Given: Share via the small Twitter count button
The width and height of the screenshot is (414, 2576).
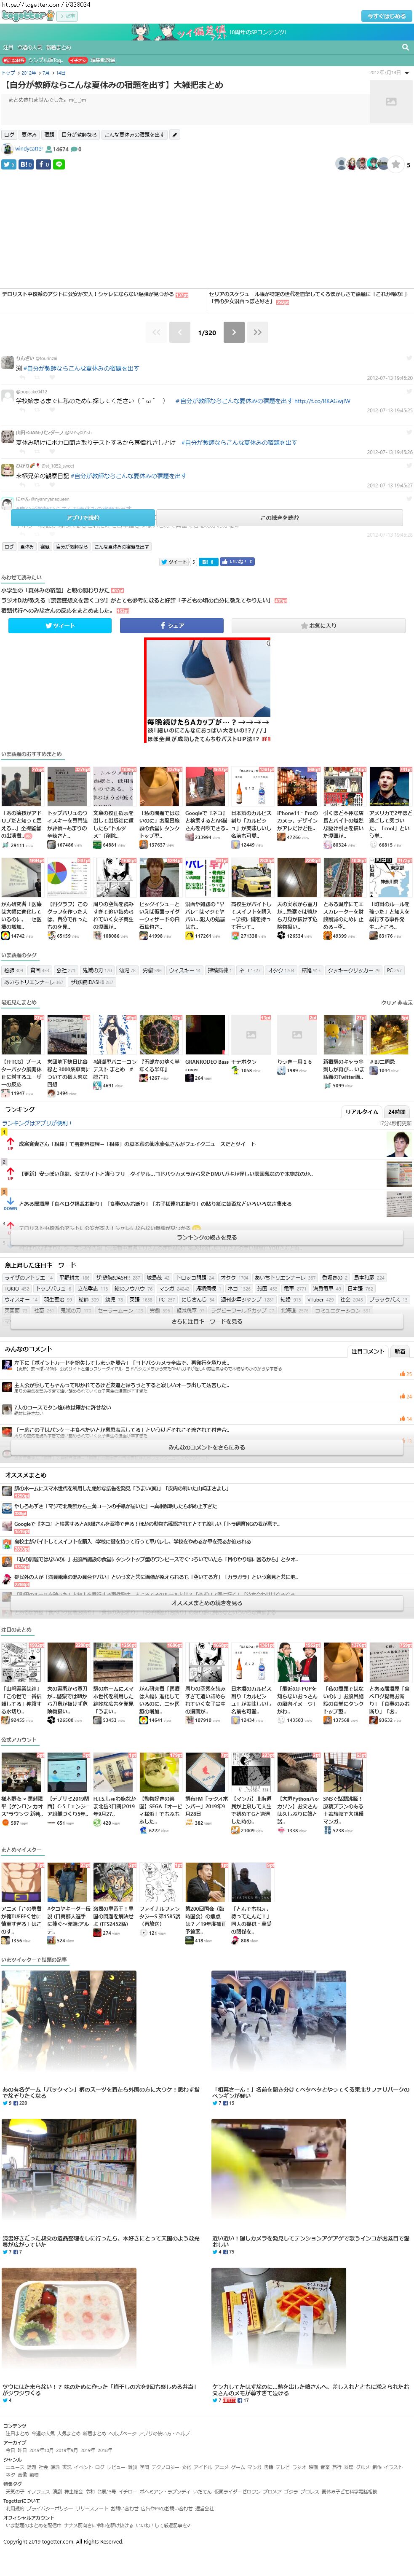Looking at the screenshot, I should (x=9, y=164).
